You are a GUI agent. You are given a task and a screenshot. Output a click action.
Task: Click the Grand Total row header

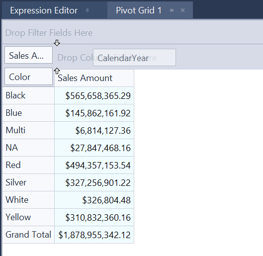(28, 235)
